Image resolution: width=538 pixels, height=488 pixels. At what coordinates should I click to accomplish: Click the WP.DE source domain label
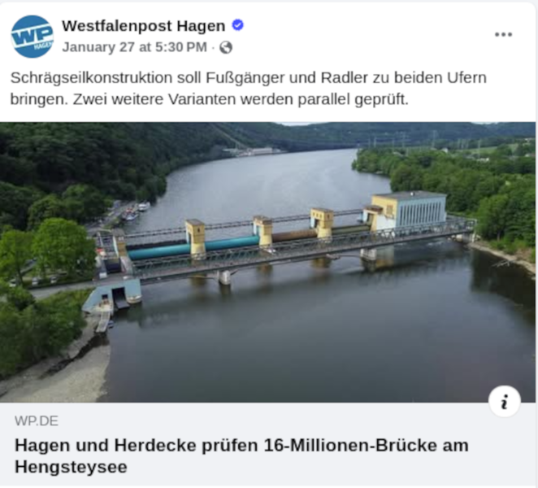pyautogui.click(x=37, y=421)
